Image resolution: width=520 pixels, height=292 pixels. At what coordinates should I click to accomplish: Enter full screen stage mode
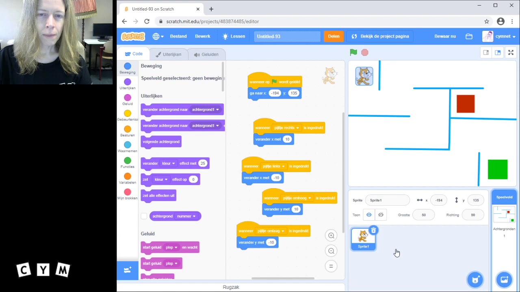(x=511, y=52)
